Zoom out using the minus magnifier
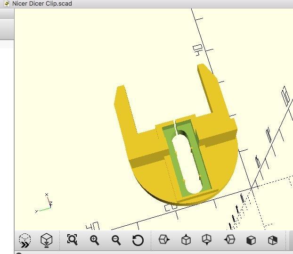This screenshot has height=254, width=293. pos(116,240)
